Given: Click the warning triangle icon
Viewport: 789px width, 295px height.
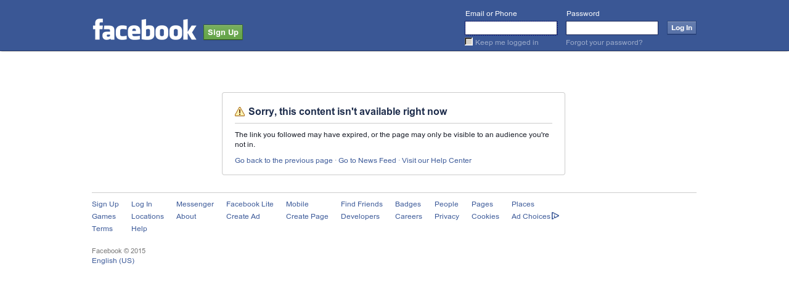Looking at the screenshot, I should pyautogui.click(x=240, y=112).
